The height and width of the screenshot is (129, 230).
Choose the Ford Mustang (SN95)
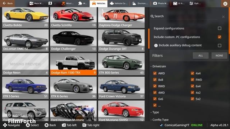click(121, 111)
